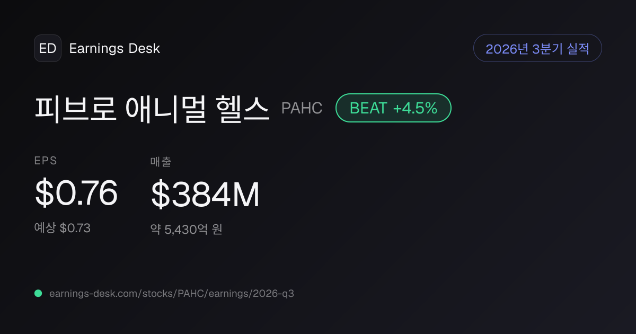Viewport: 636px width, 334px height.
Task: Click the Earnings Desk brand name
Action: 114,48
